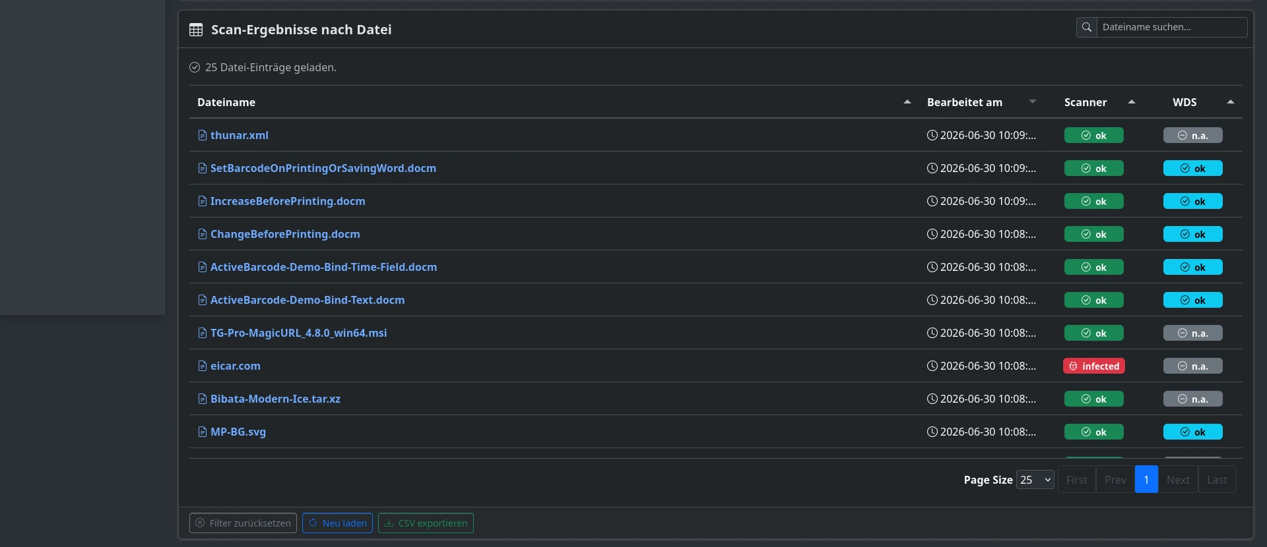Image resolution: width=1267 pixels, height=547 pixels.
Task: Open TG-Pro-MagicURL_4.8.0_win64.msi link
Action: pyautogui.click(x=298, y=333)
